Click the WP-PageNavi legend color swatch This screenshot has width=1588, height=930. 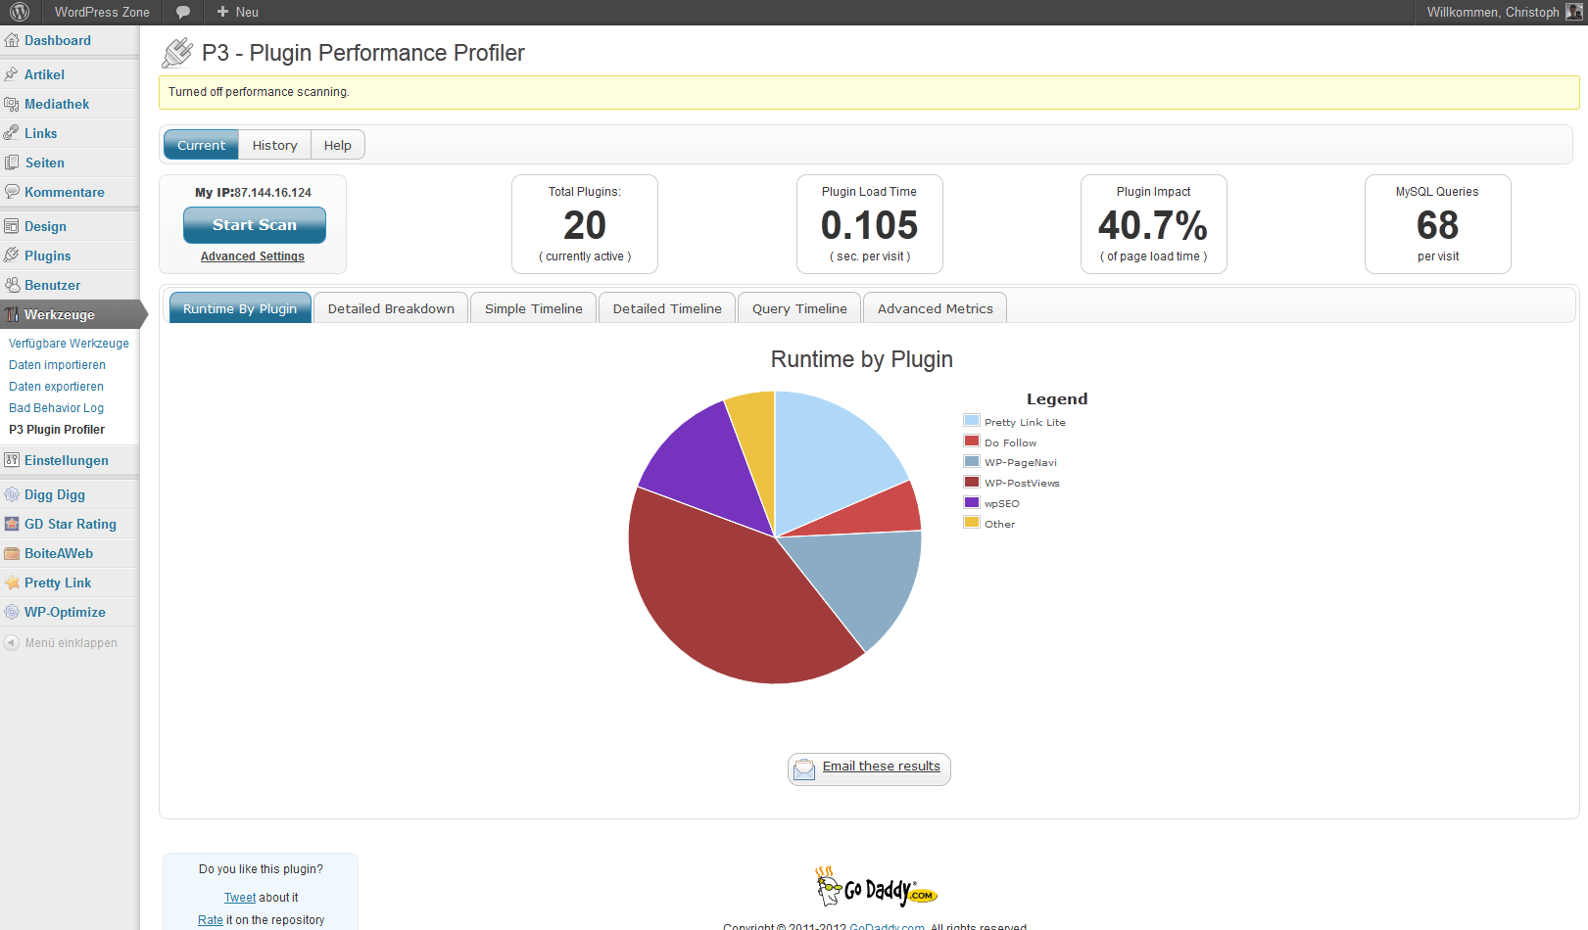(972, 461)
